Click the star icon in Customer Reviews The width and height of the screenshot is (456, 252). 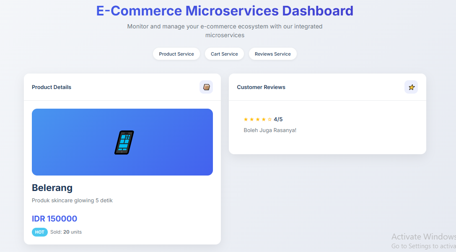[x=411, y=87]
